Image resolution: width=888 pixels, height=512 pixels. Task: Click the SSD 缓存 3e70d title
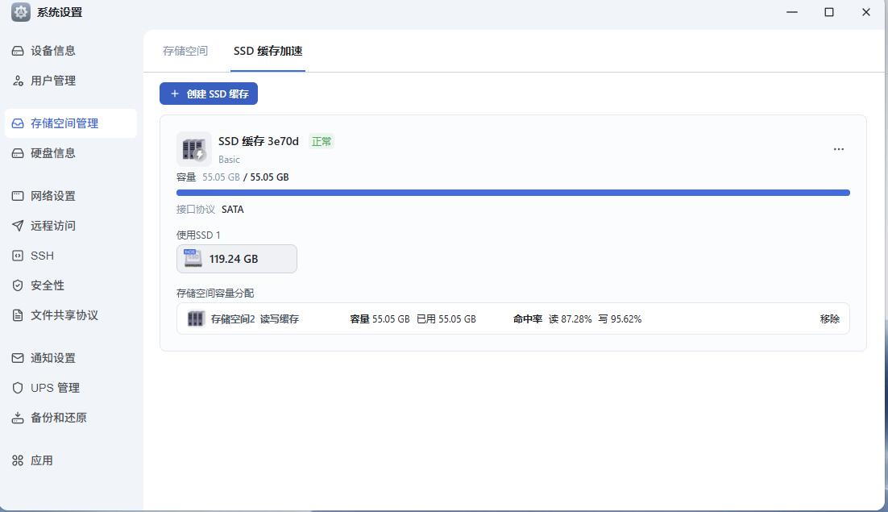click(x=258, y=142)
